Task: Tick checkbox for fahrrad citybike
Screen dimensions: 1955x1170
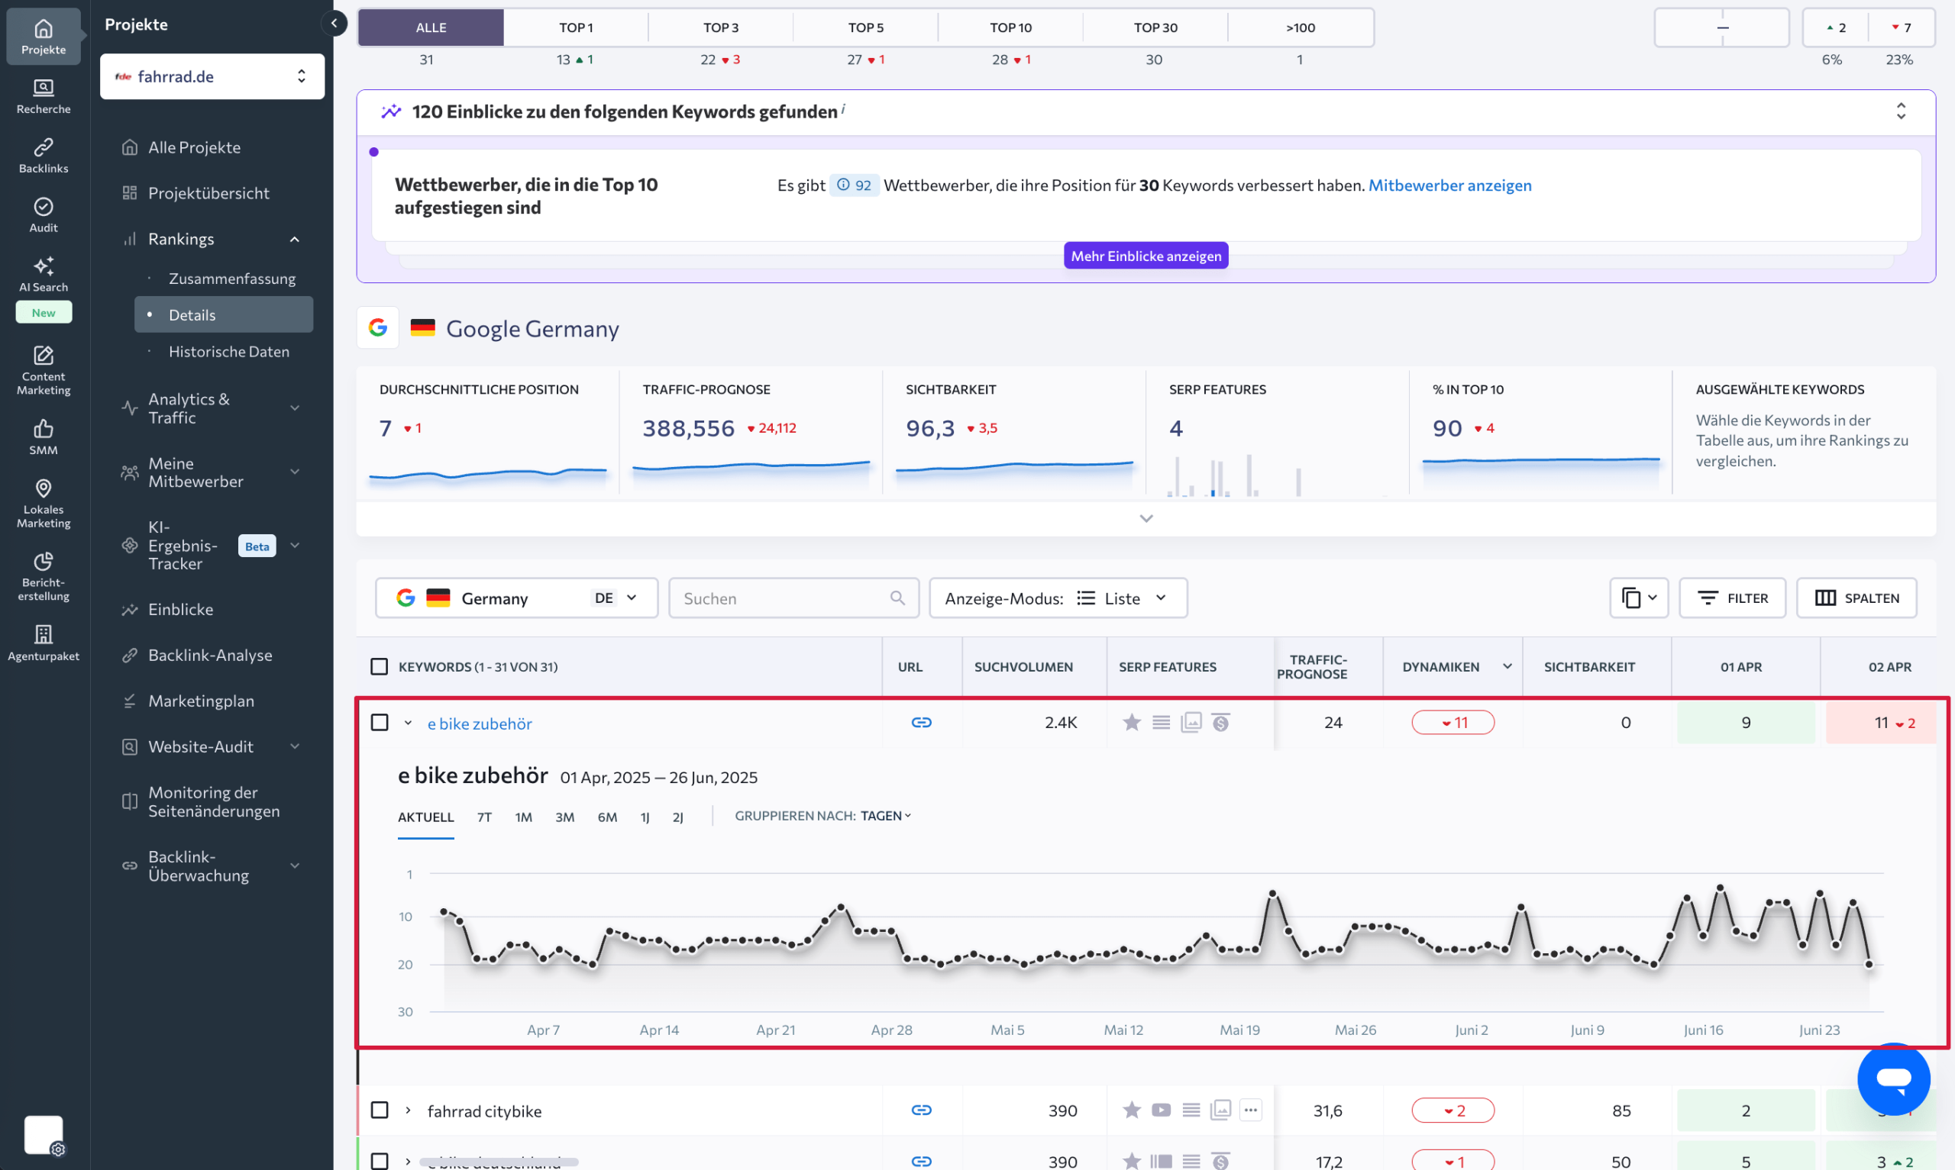Action: pos(380,1110)
